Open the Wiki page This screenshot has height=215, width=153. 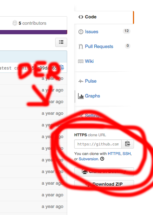(x=89, y=61)
